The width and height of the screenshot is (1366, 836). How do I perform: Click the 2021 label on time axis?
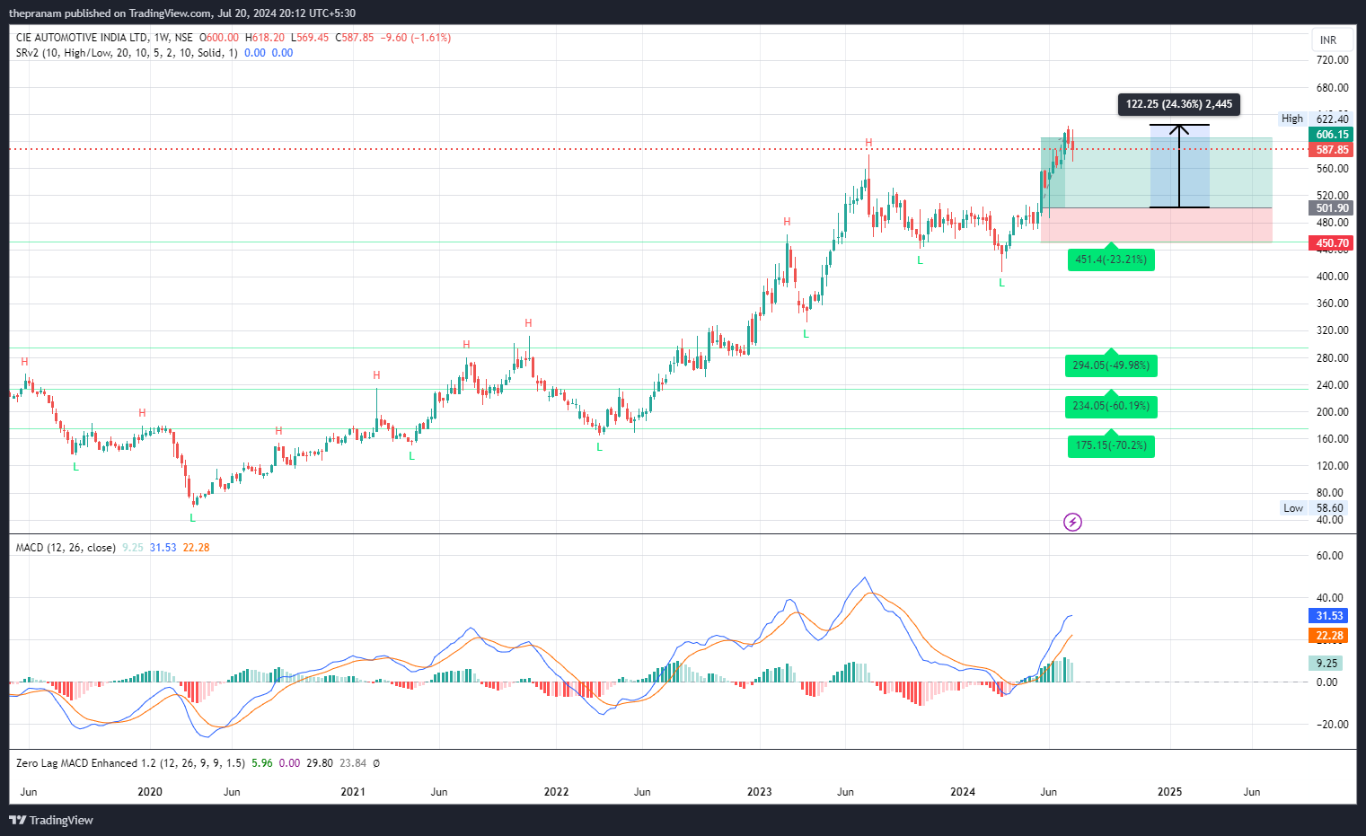pyautogui.click(x=353, y=792)
